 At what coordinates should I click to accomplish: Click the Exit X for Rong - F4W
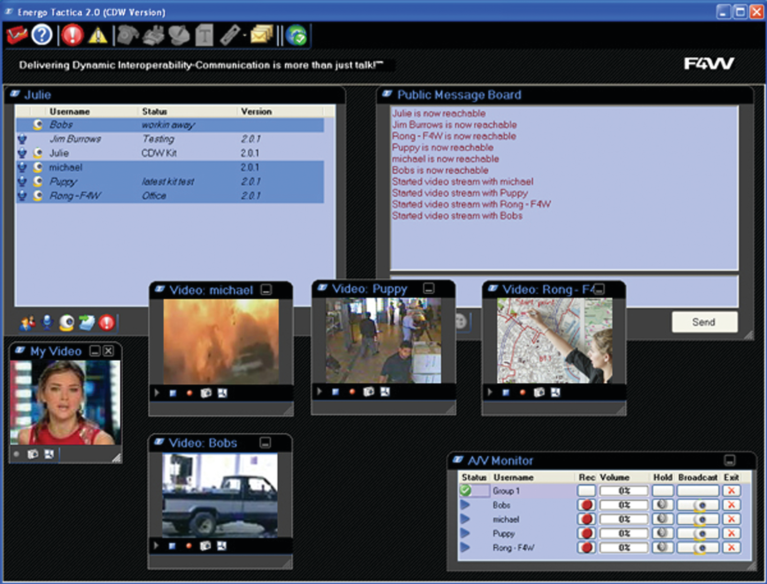tap(732, 548)
